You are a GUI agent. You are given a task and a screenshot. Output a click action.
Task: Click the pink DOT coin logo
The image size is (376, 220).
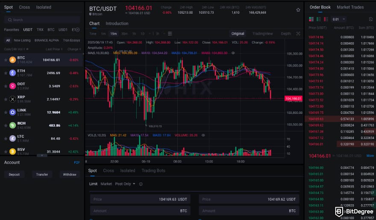coord(12,86)
